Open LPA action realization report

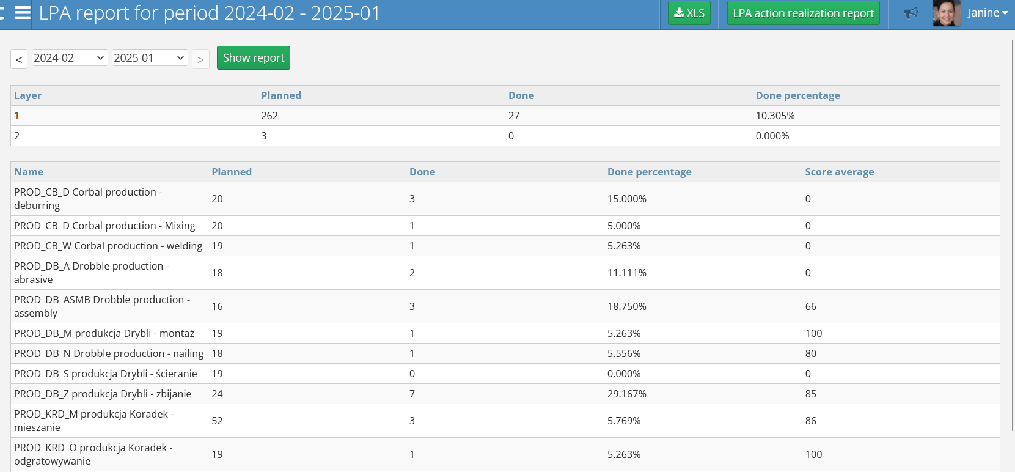[x=803, y=13]
